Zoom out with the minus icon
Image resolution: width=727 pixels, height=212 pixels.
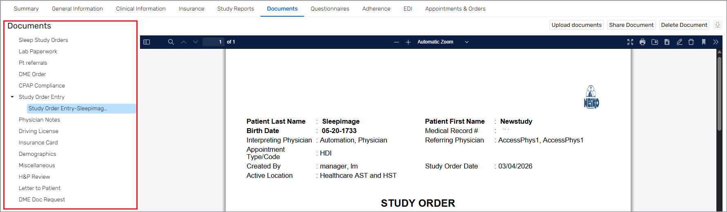pos(396,42)
